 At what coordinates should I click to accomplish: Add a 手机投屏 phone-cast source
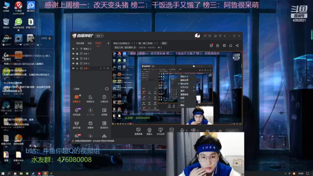(160, 131)
